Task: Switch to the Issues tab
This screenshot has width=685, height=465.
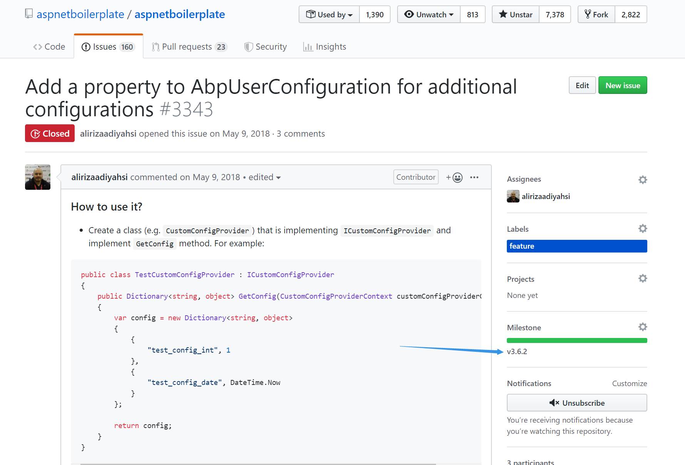Action: pyautogui.click(x=108, y=47)
